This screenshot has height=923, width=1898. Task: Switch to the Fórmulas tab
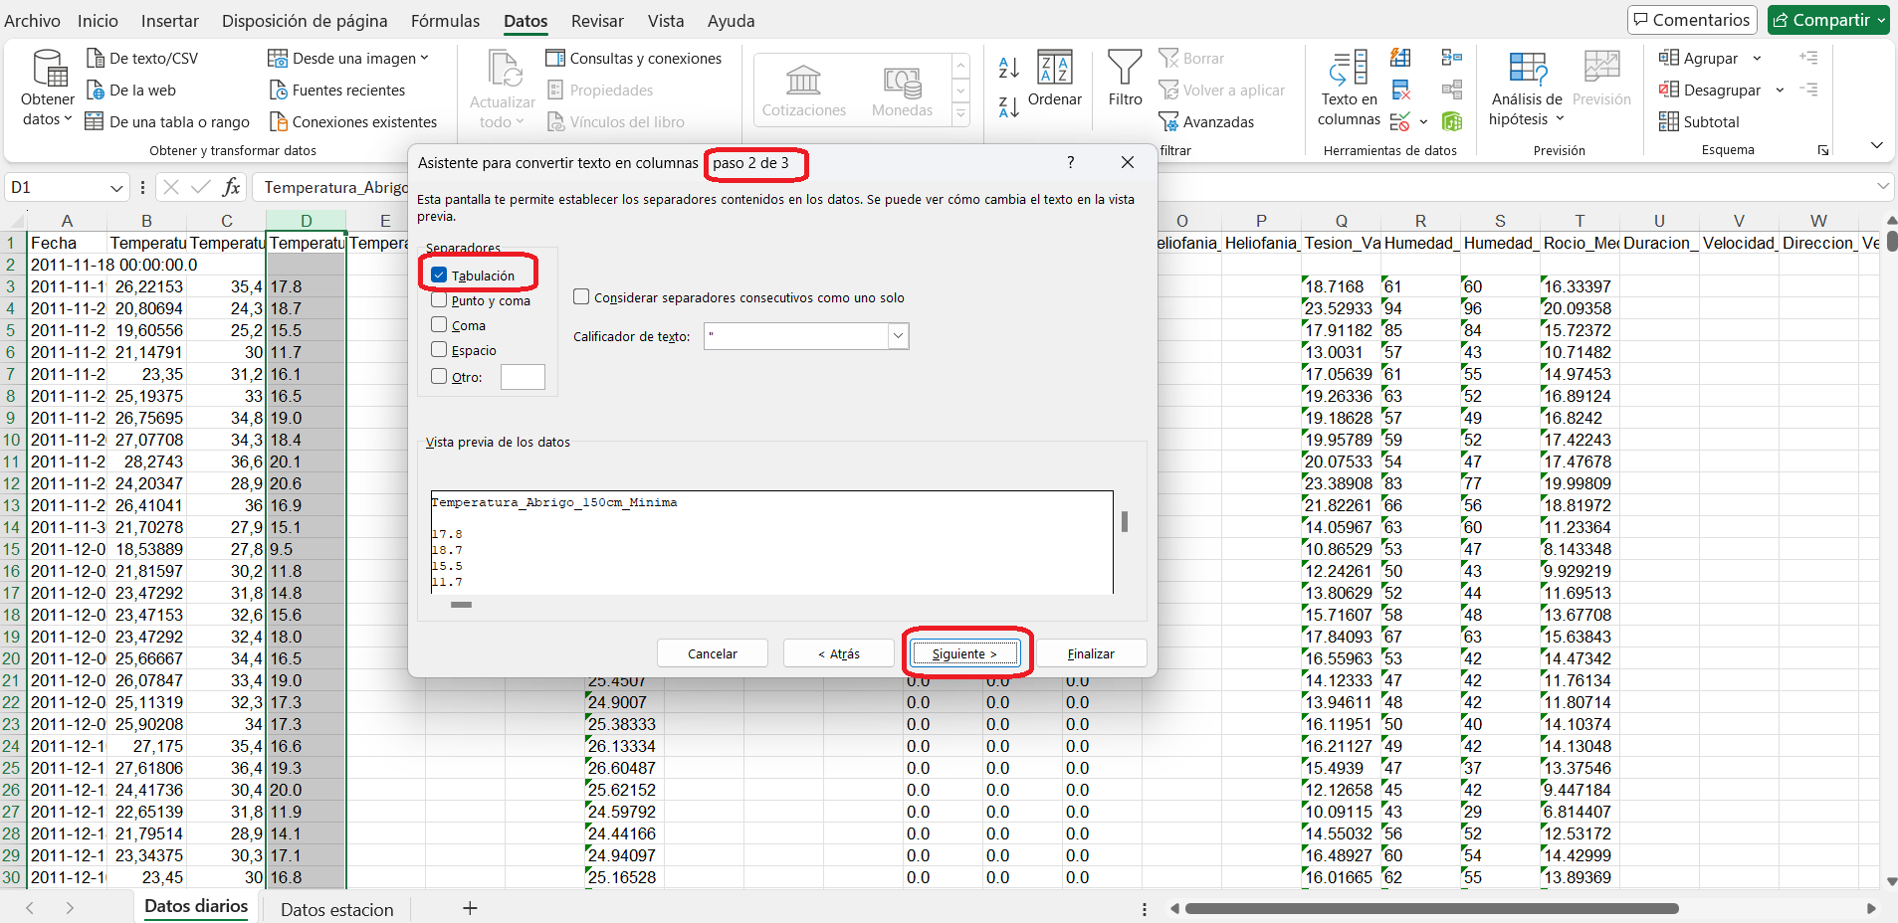click(x=445, y=21)
